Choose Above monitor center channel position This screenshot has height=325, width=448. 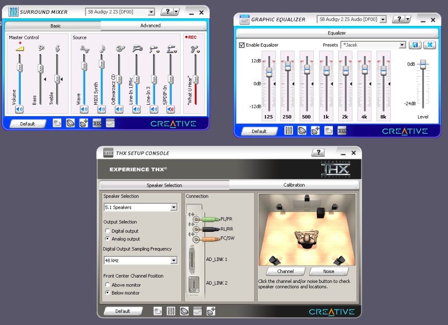click(108, 285)
